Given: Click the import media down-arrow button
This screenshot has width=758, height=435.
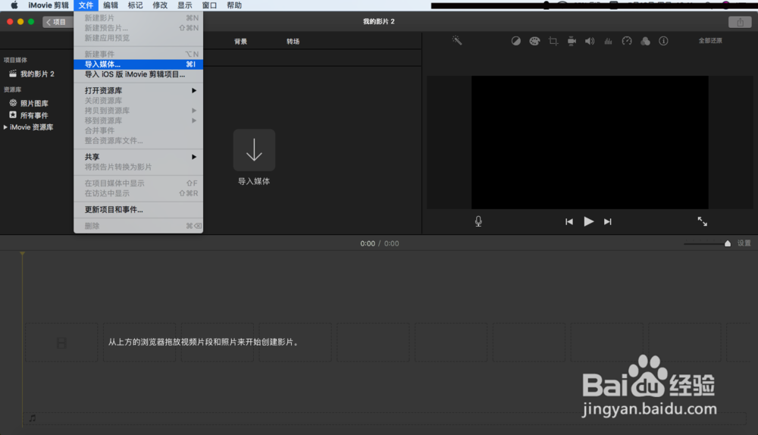Looking at the screenshot, I should [x=254, y=150].
